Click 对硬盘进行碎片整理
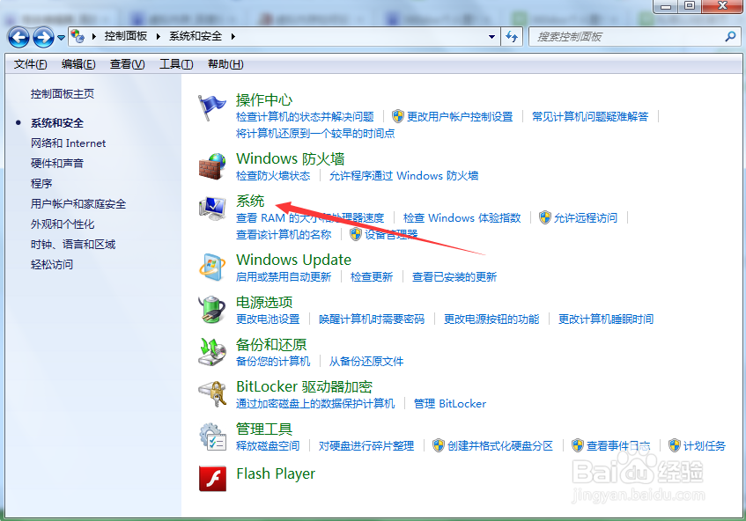Image resolution: width=746 pixels, height=521 pixels. tap(366, 446)
